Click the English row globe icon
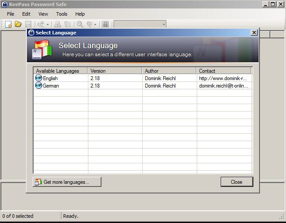Image resolution: width=286 pixels, height=223 pixels. tap(39, 78)
